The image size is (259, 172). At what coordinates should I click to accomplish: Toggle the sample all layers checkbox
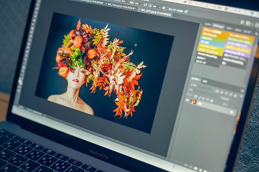[167, 9]
